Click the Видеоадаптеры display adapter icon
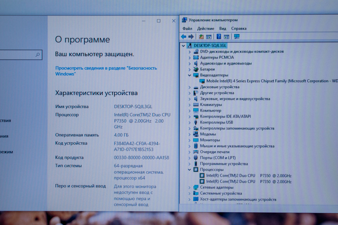This screenshot has width=338, height=225. (196, 75)
